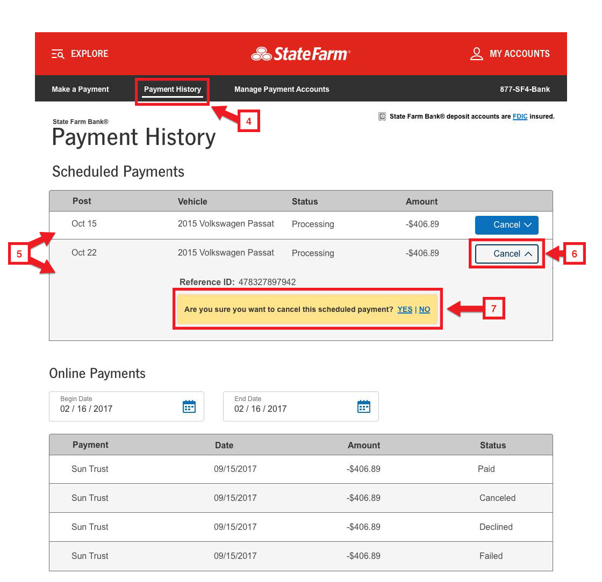Click the 877-SF4-Bank phone number
The image size is (602, 582).
pyautogui.click(x=525, y=89)
